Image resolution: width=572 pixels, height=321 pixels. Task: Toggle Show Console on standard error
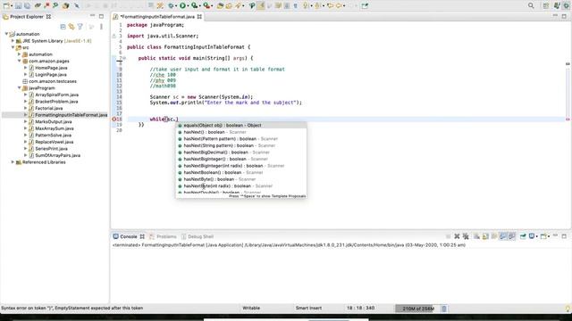point(512,236)
